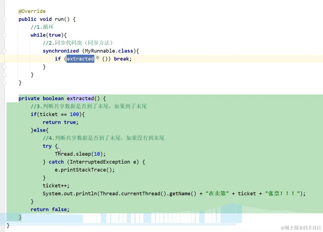Collapse the run() method fold marker

(4, 19)
